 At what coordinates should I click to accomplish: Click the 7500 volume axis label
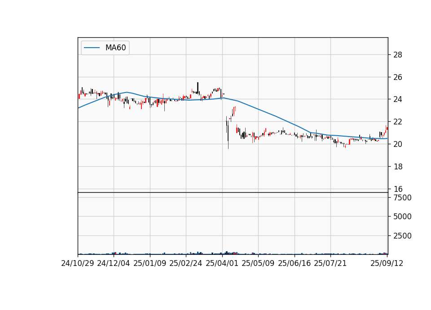tap(402, 198)
